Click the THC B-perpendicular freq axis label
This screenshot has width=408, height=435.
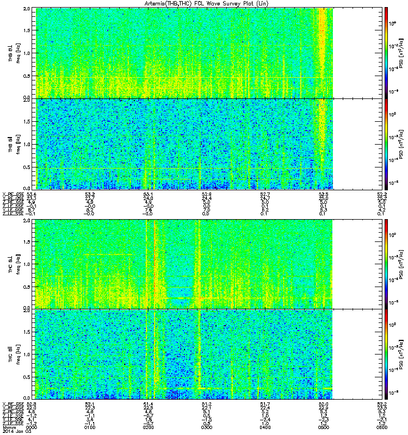pyautogui.click(x=15, y=264)
